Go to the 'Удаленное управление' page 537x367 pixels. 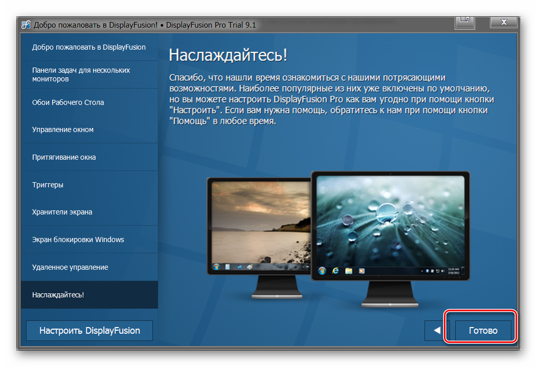89,267
